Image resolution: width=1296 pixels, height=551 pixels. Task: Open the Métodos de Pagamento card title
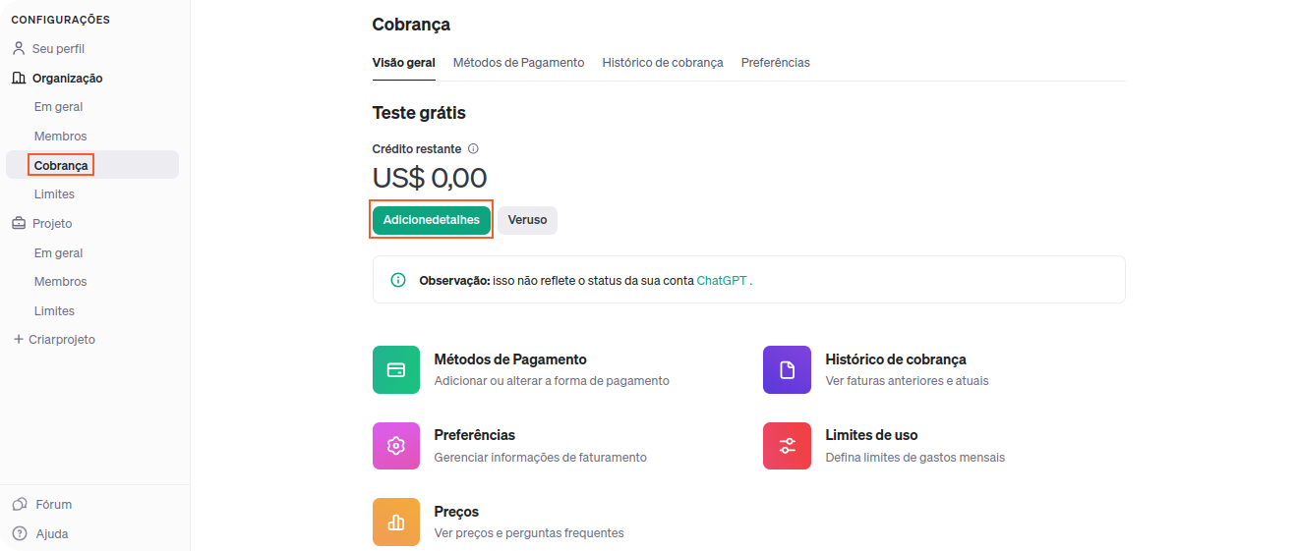tap(510, 359)
